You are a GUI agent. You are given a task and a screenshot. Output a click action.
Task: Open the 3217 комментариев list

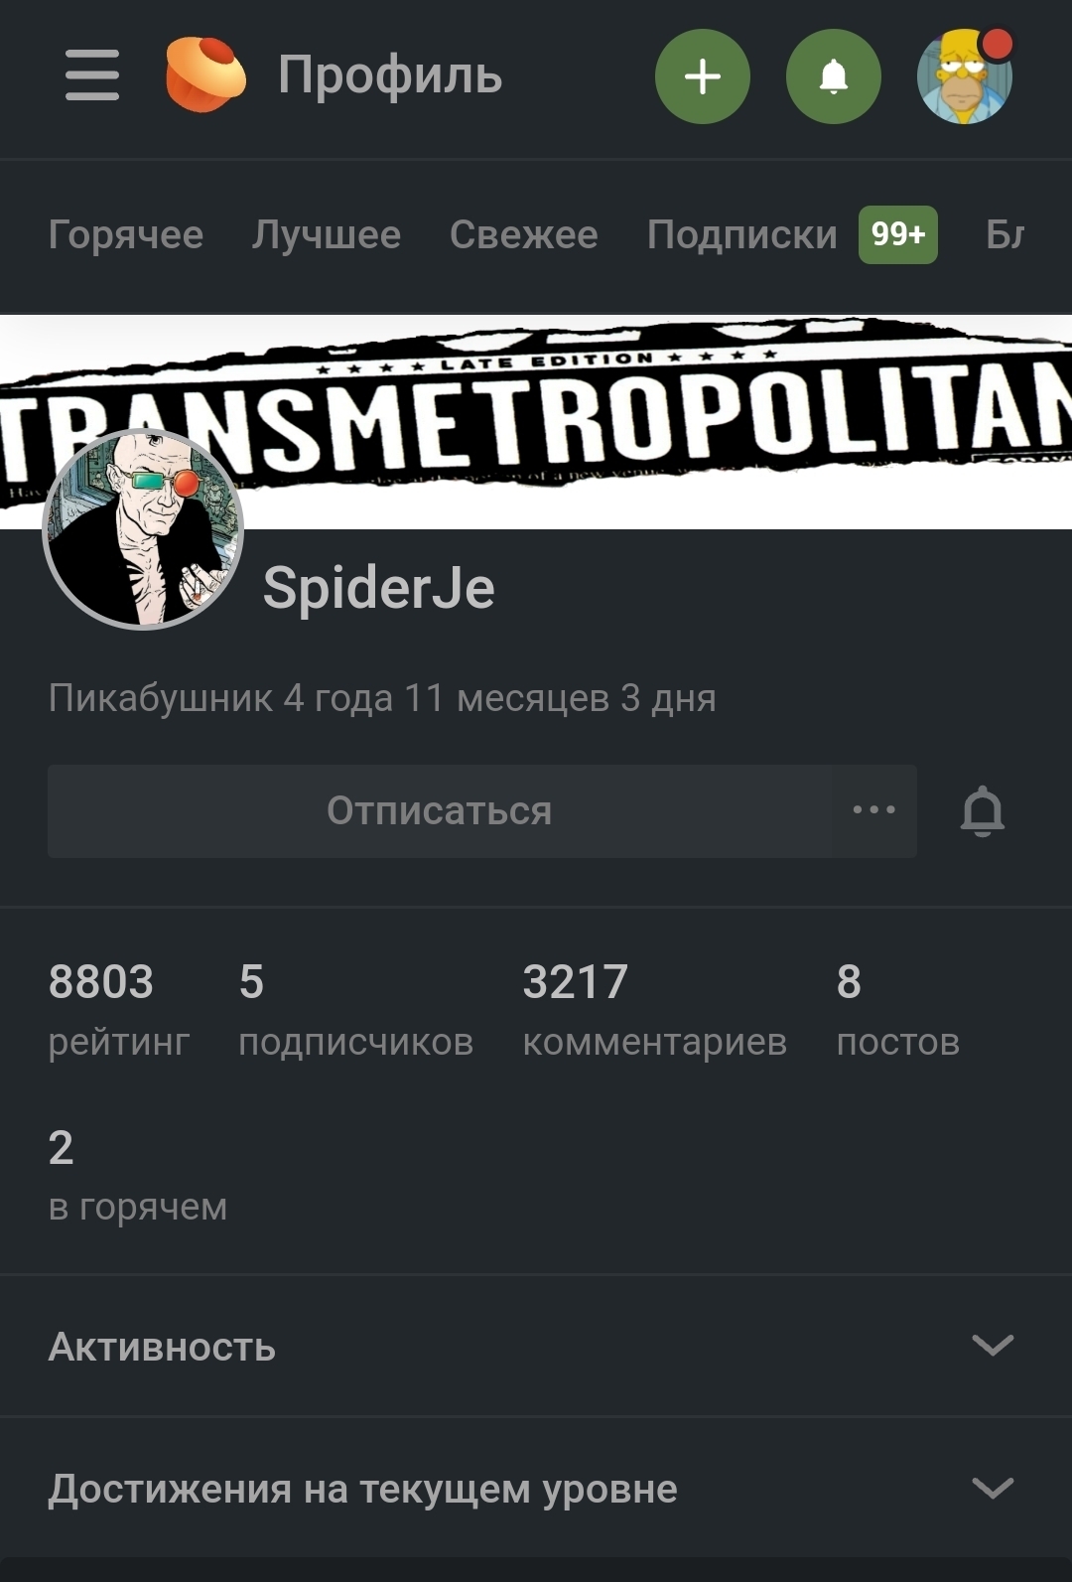655,1010
